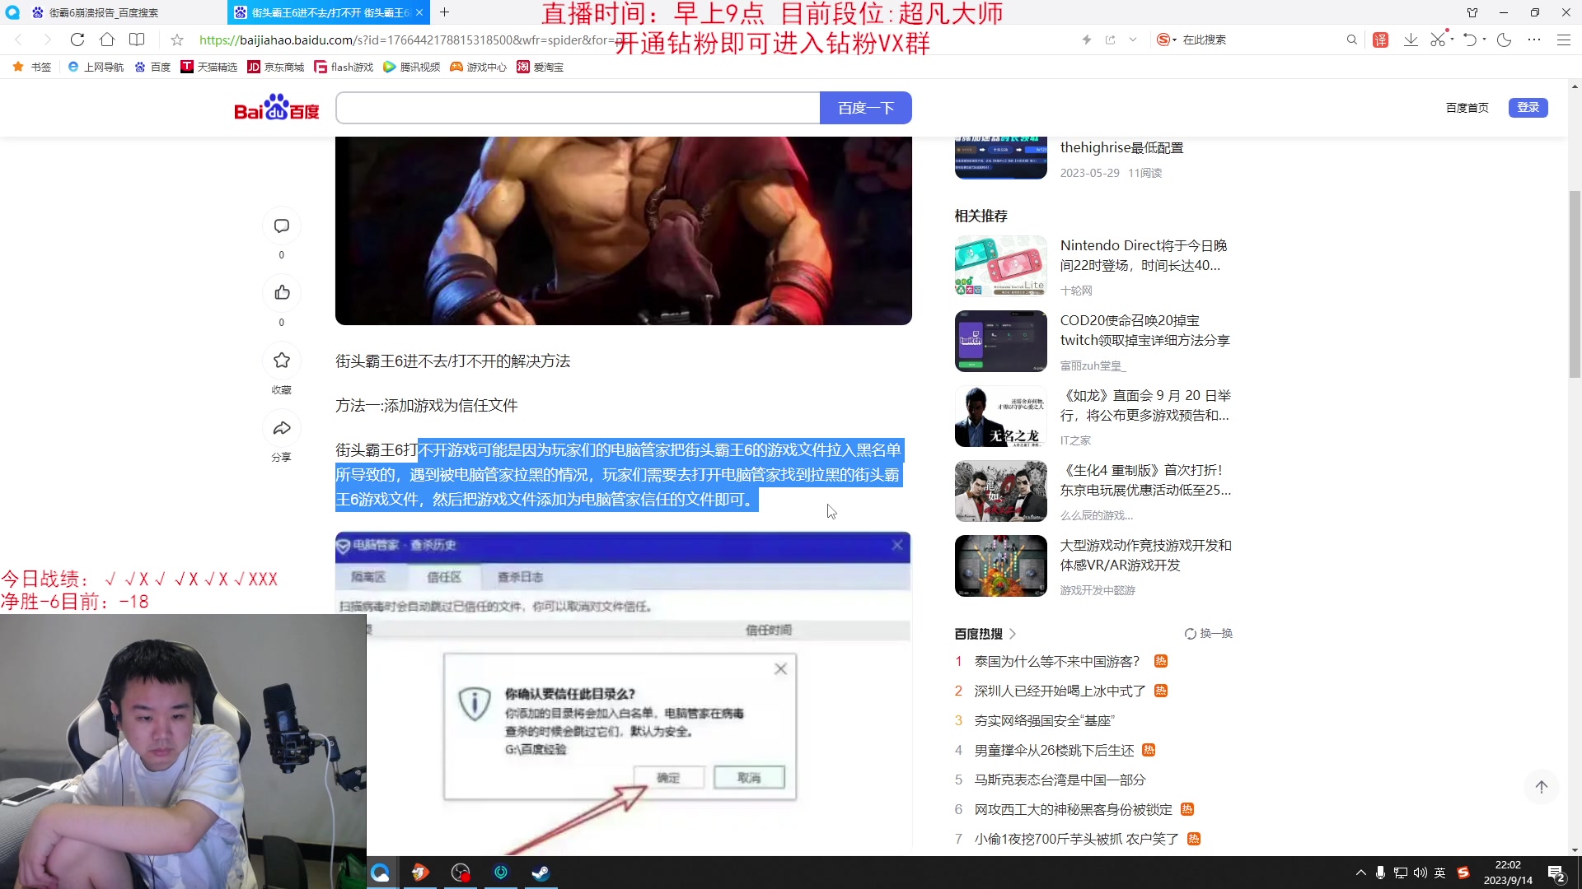Click the Baidu search input field

point(578,108)
